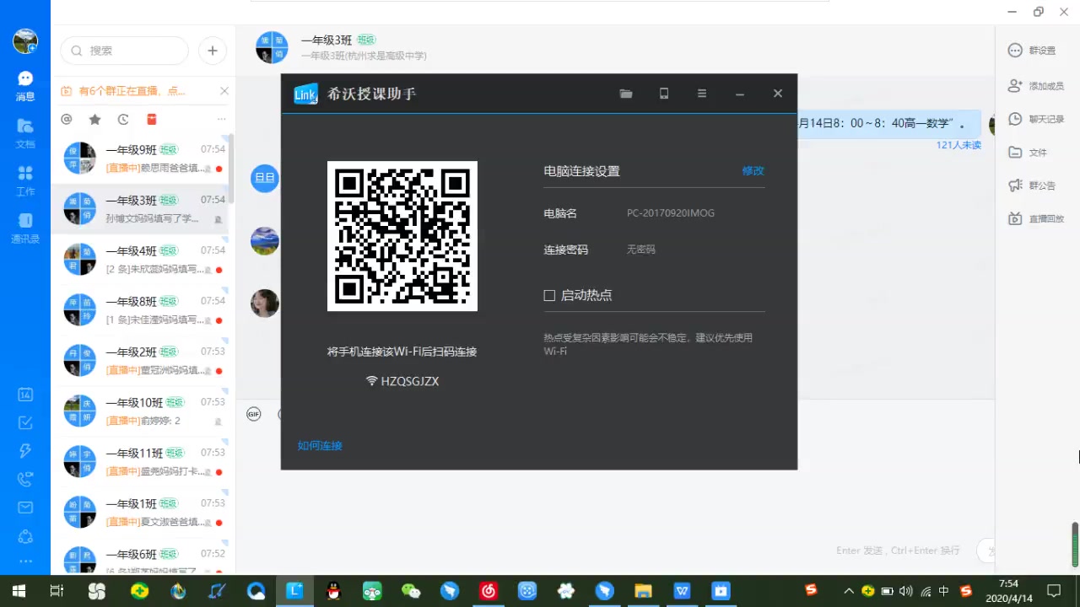Open the calendar icon in the left sidebar
Viewport: 1080px width, 607px height.
[25, 395]
